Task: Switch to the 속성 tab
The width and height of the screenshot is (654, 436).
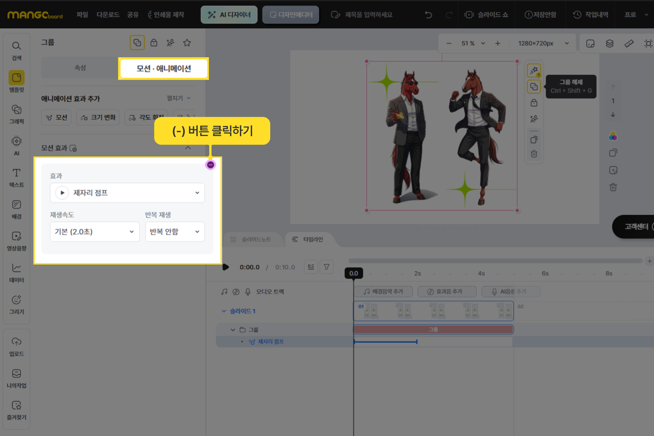Action: click(x=80, y=68)
